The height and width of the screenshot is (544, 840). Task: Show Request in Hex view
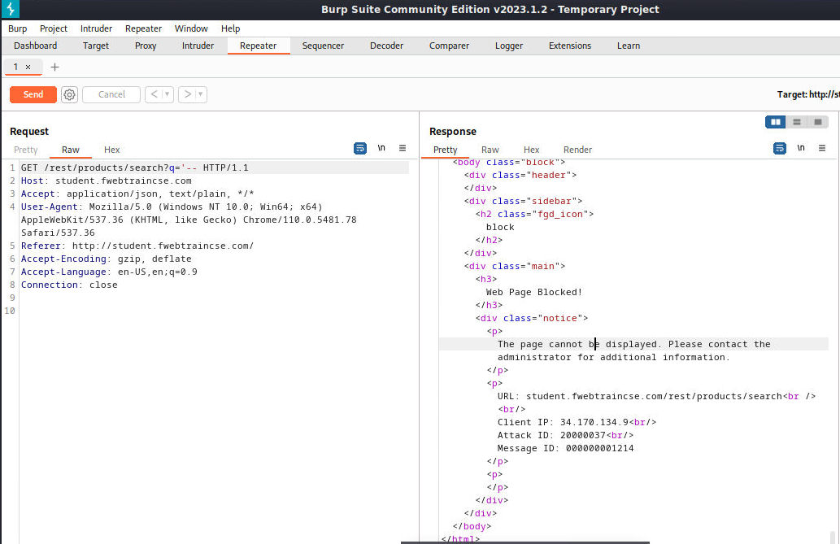111,150
